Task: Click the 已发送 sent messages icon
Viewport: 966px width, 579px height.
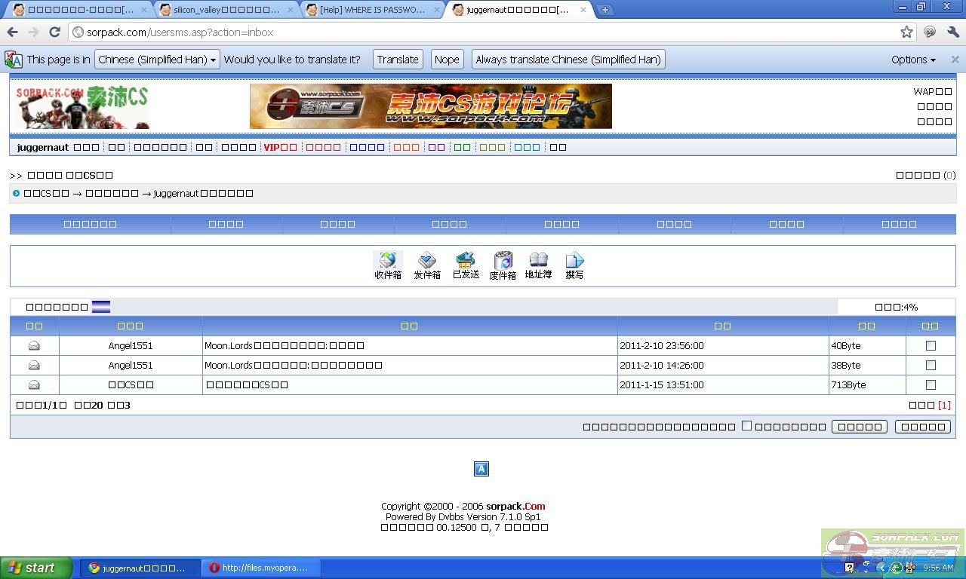Action: (x=466, y=265)
